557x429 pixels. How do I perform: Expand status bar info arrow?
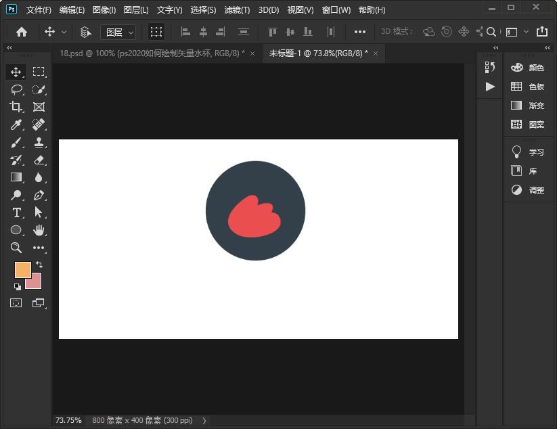[204, 420]
